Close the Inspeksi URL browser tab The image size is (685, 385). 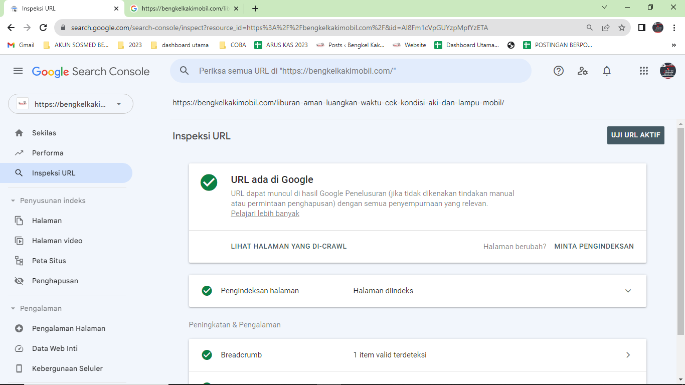(x=116, y=9)
